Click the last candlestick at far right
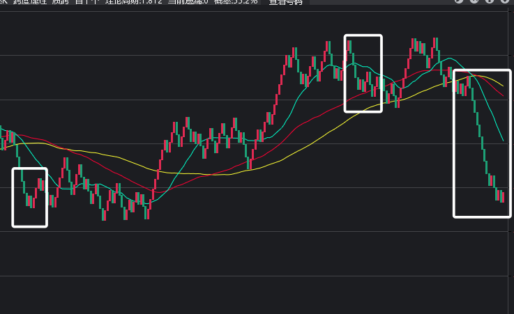 click(502, 196)
